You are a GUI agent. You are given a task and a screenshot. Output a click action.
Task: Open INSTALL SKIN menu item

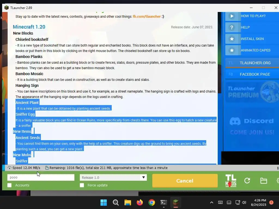tap(252, 39)
